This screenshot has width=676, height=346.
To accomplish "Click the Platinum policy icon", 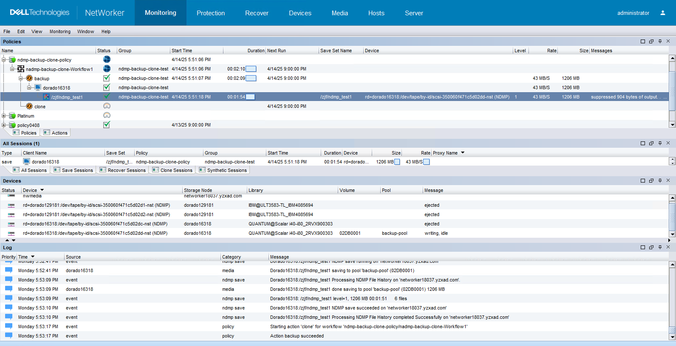I will coord(12,115).
